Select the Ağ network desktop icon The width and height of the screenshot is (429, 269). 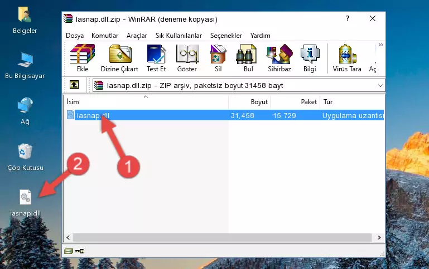25,111
